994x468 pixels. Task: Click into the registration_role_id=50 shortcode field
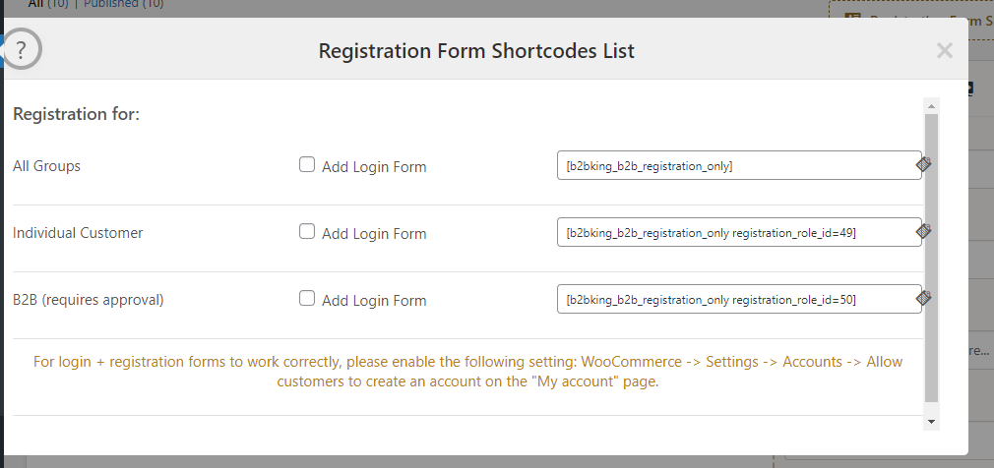tap(739, 298)
